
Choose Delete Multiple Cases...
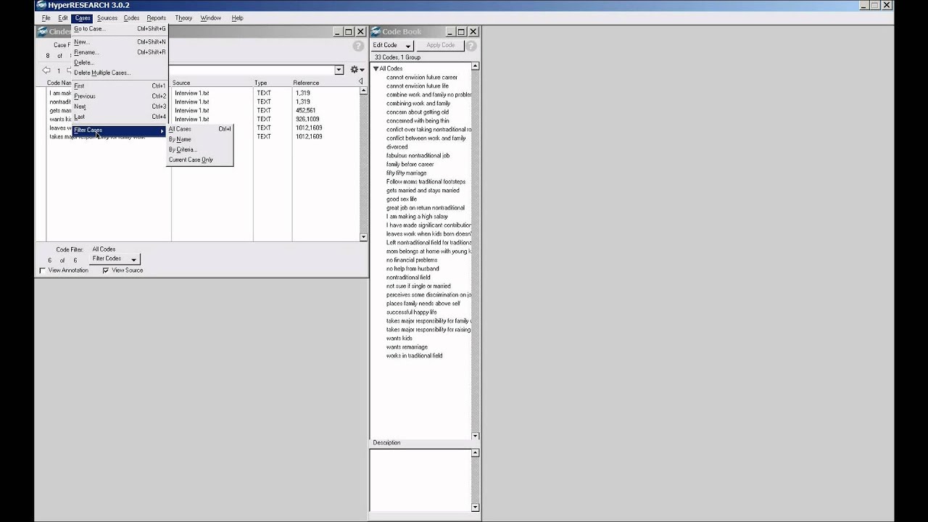[x=120, y=72]
